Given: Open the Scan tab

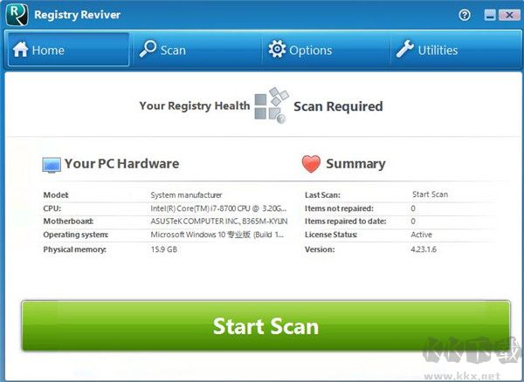Looking at the screenshot, I should click(x=197, y=50).
